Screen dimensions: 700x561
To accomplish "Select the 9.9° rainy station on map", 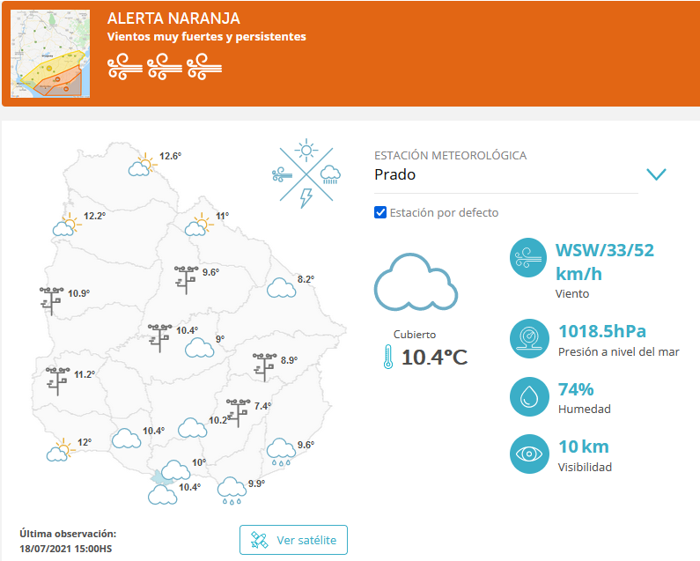I will 232,490.
